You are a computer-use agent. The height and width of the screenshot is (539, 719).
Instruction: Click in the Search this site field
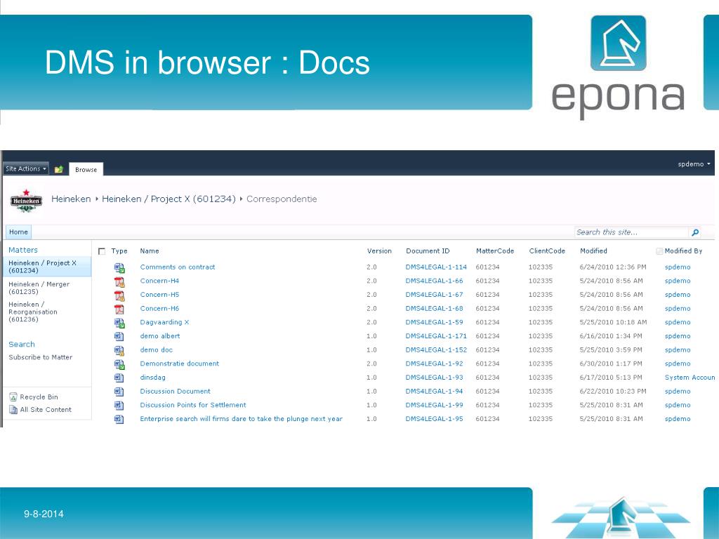pyautogui.click(x=631, y=232)
